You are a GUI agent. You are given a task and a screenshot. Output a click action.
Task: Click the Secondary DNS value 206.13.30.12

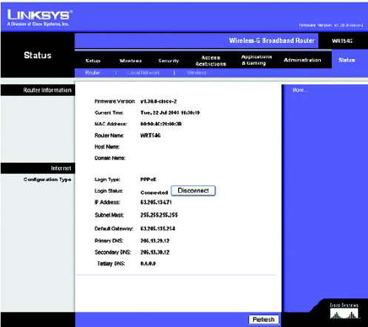(x=154, y=252)
